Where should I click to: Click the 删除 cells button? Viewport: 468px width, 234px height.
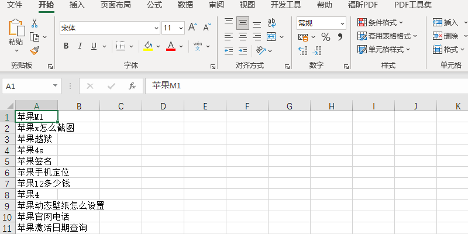445,36
